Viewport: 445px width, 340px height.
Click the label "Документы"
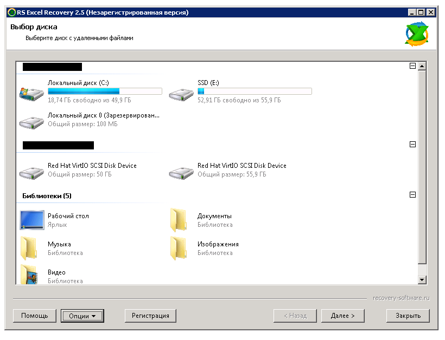click(x=214, y=216)
